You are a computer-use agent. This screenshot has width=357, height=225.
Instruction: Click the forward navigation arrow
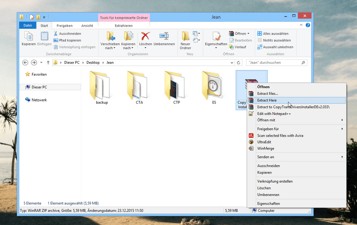point(34,62)
